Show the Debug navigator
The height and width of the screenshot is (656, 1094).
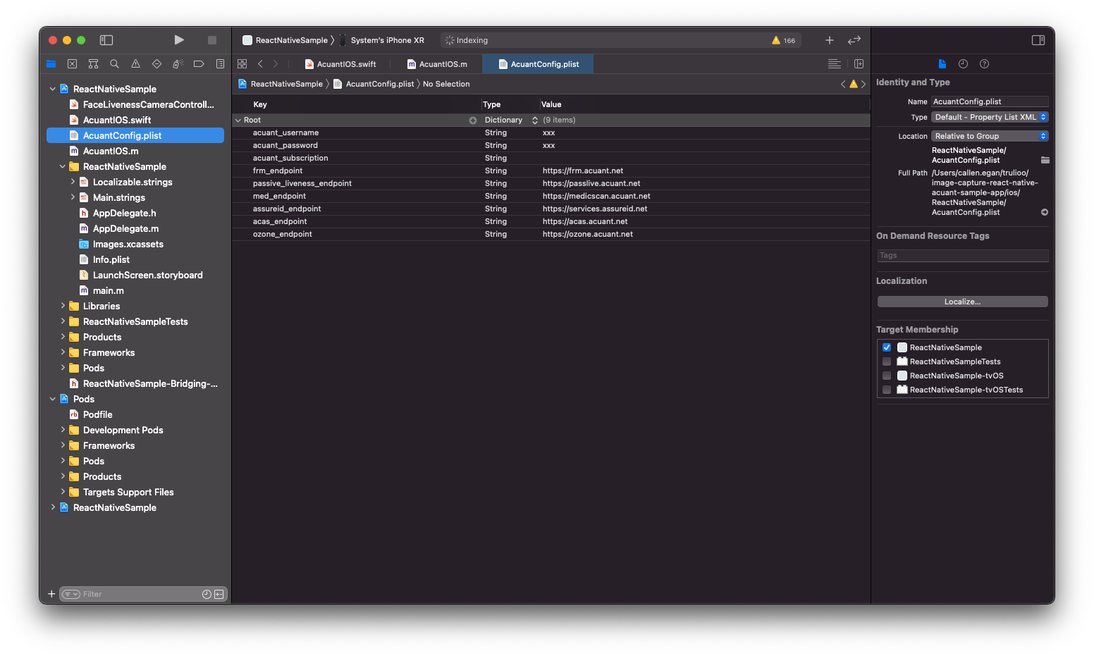[178, 64]
